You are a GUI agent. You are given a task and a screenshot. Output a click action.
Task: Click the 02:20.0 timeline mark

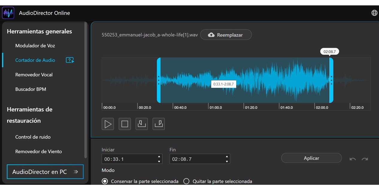coord(357,107)
